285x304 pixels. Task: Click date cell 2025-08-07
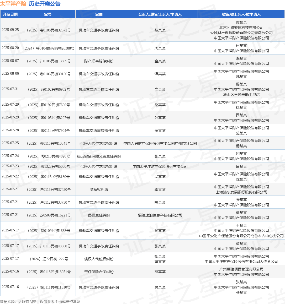click(10, 61)
